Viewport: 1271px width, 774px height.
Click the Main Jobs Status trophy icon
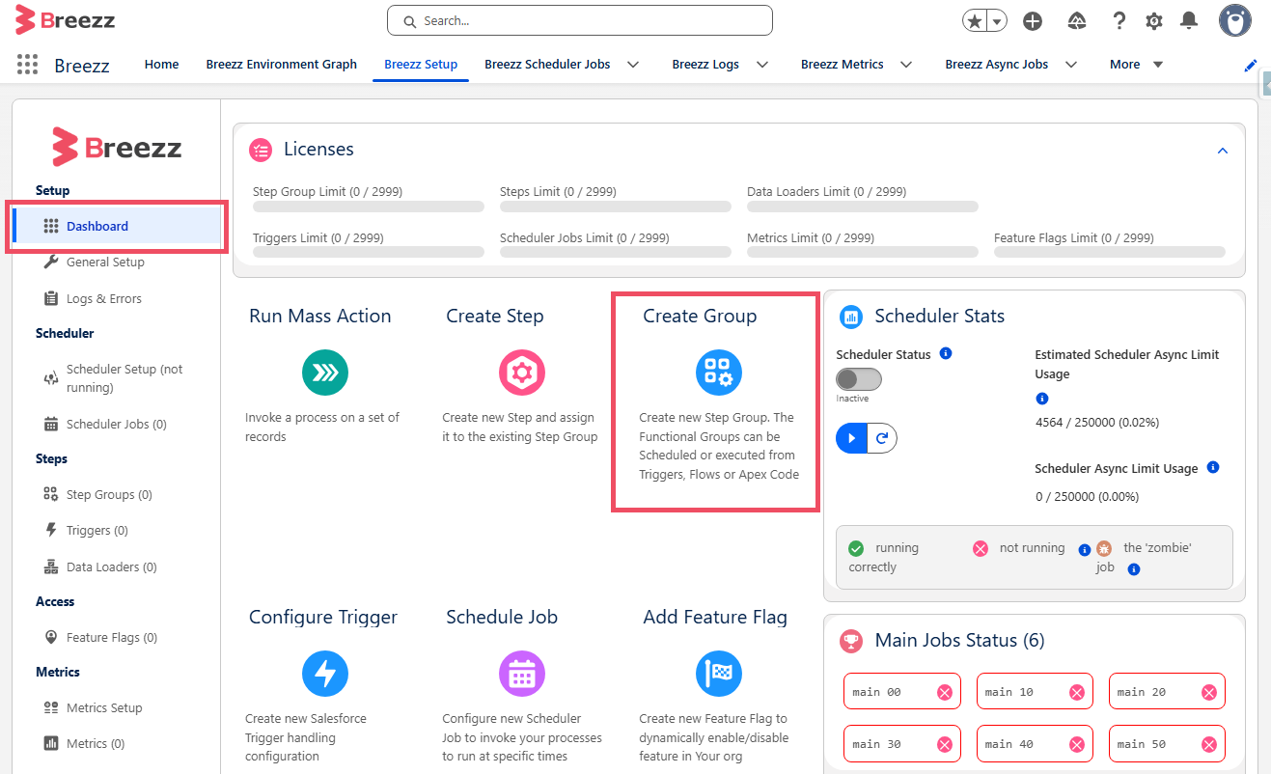coord(851,640)
